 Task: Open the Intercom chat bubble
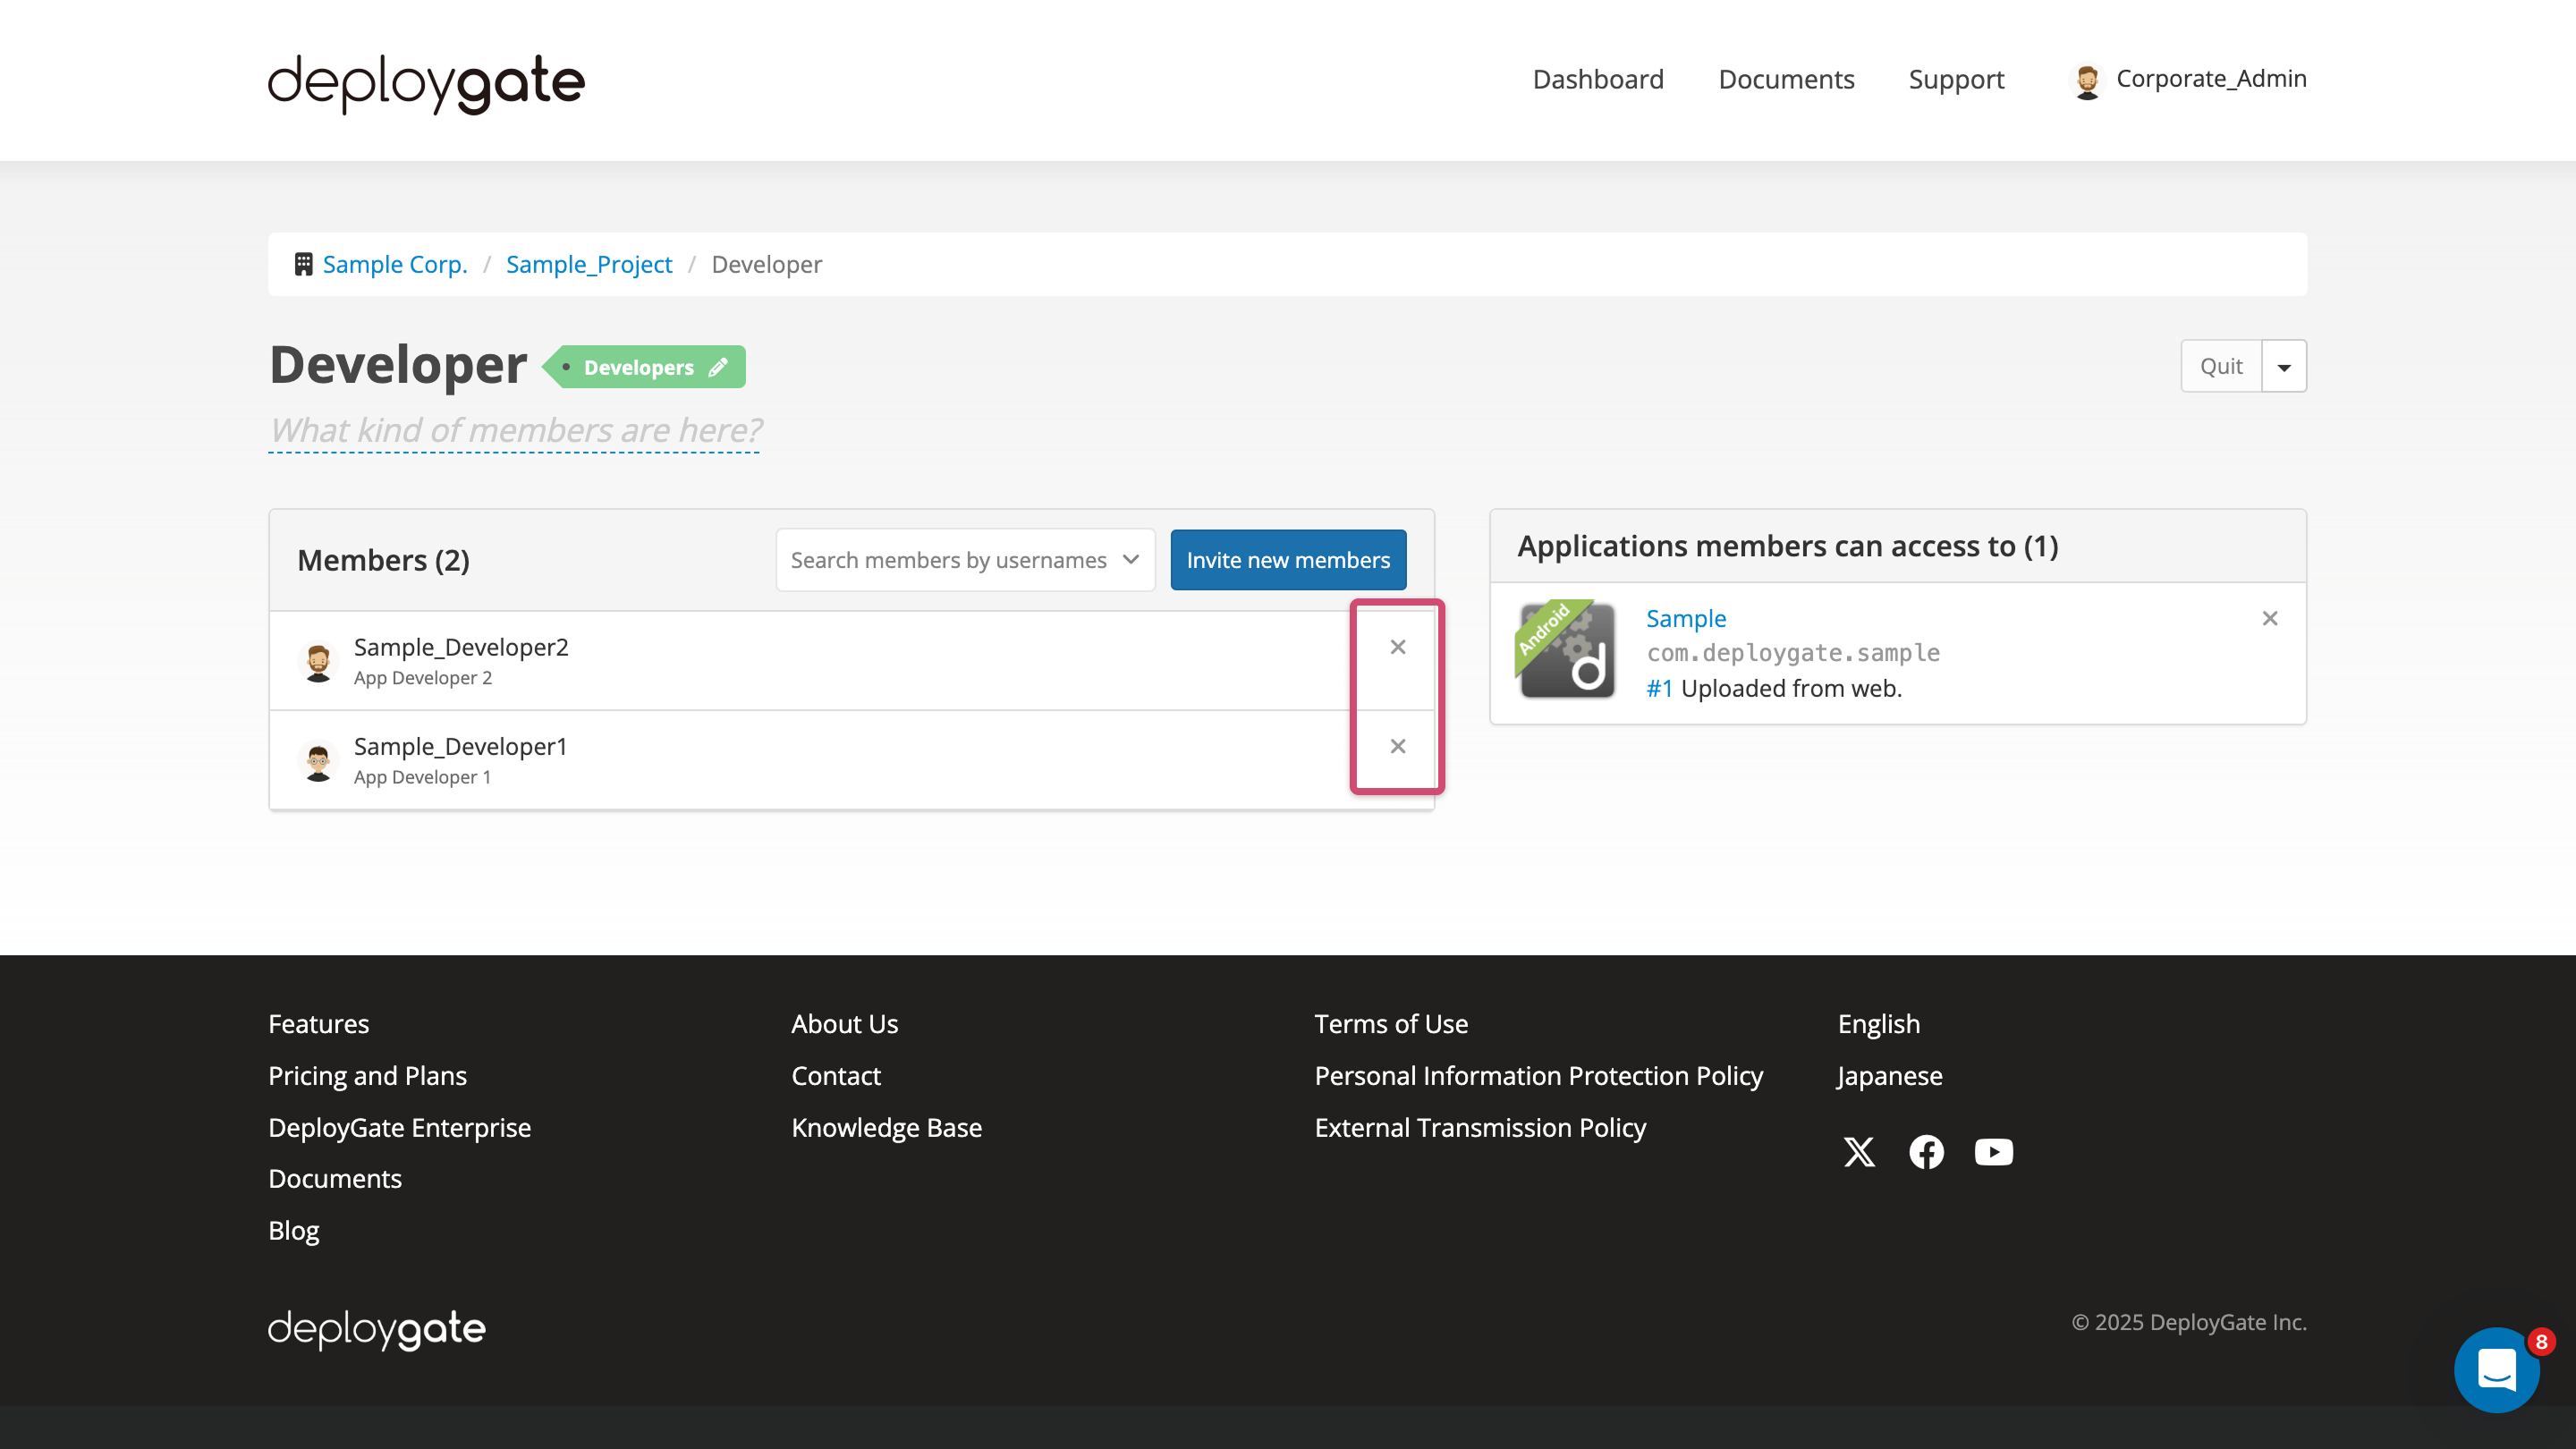2497,1370
